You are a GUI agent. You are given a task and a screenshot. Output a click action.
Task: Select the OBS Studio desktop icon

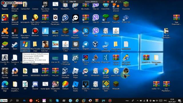[126, 72]
